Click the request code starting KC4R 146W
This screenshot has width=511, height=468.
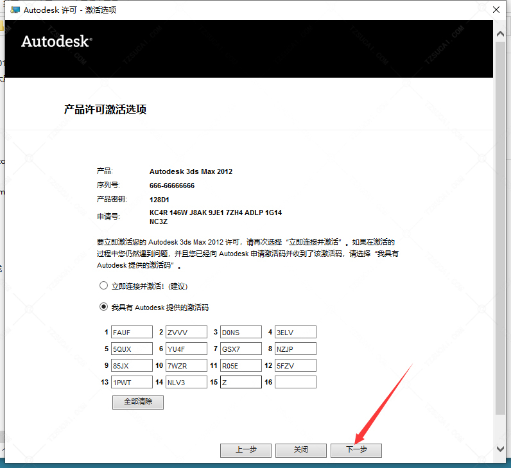click(216, 217)
